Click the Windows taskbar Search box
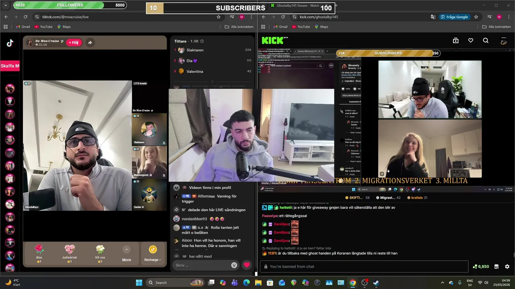 (x=175, y=283)
